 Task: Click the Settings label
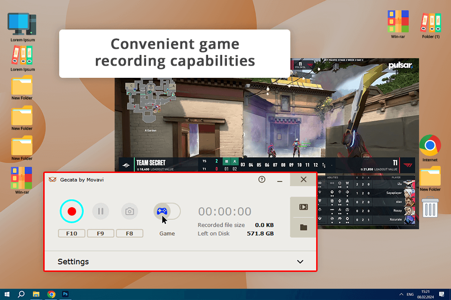73,262
